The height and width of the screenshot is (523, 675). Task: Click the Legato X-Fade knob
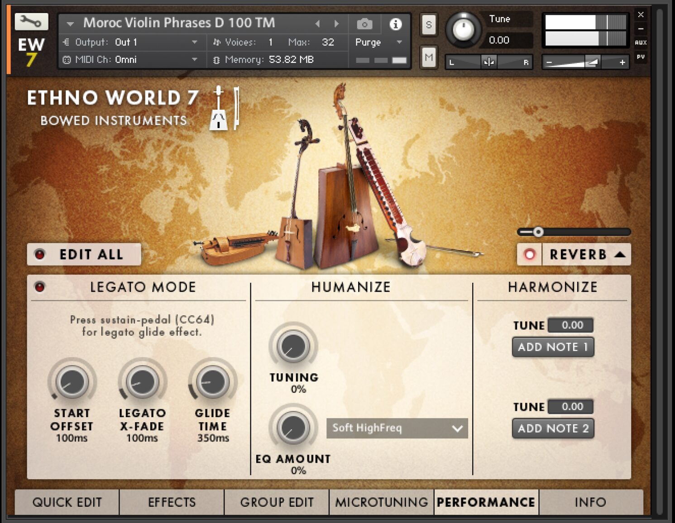(142, 381)
